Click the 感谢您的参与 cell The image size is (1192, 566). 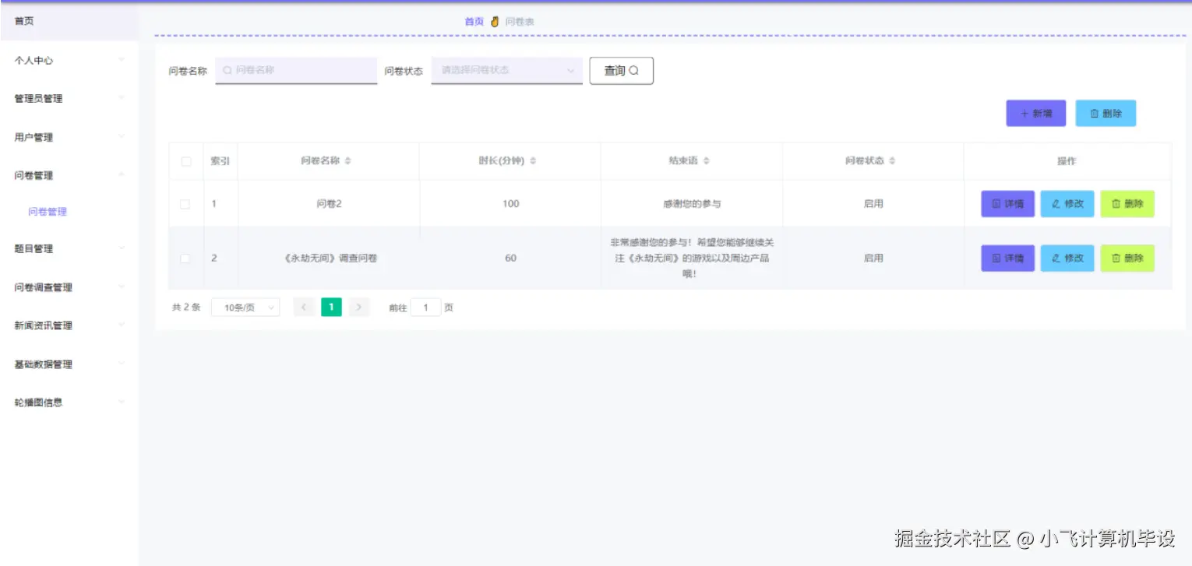(692, 204)
